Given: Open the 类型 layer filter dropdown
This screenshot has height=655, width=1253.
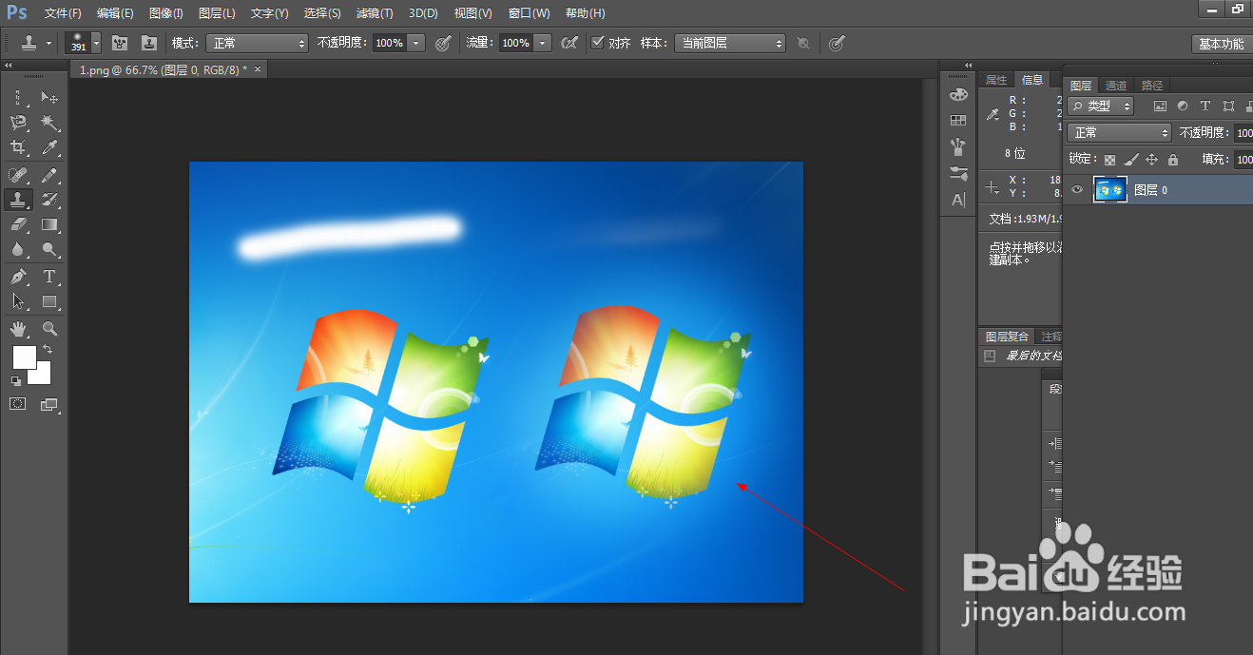Looking at the screenshot, I should click(x=1101, y=106).
